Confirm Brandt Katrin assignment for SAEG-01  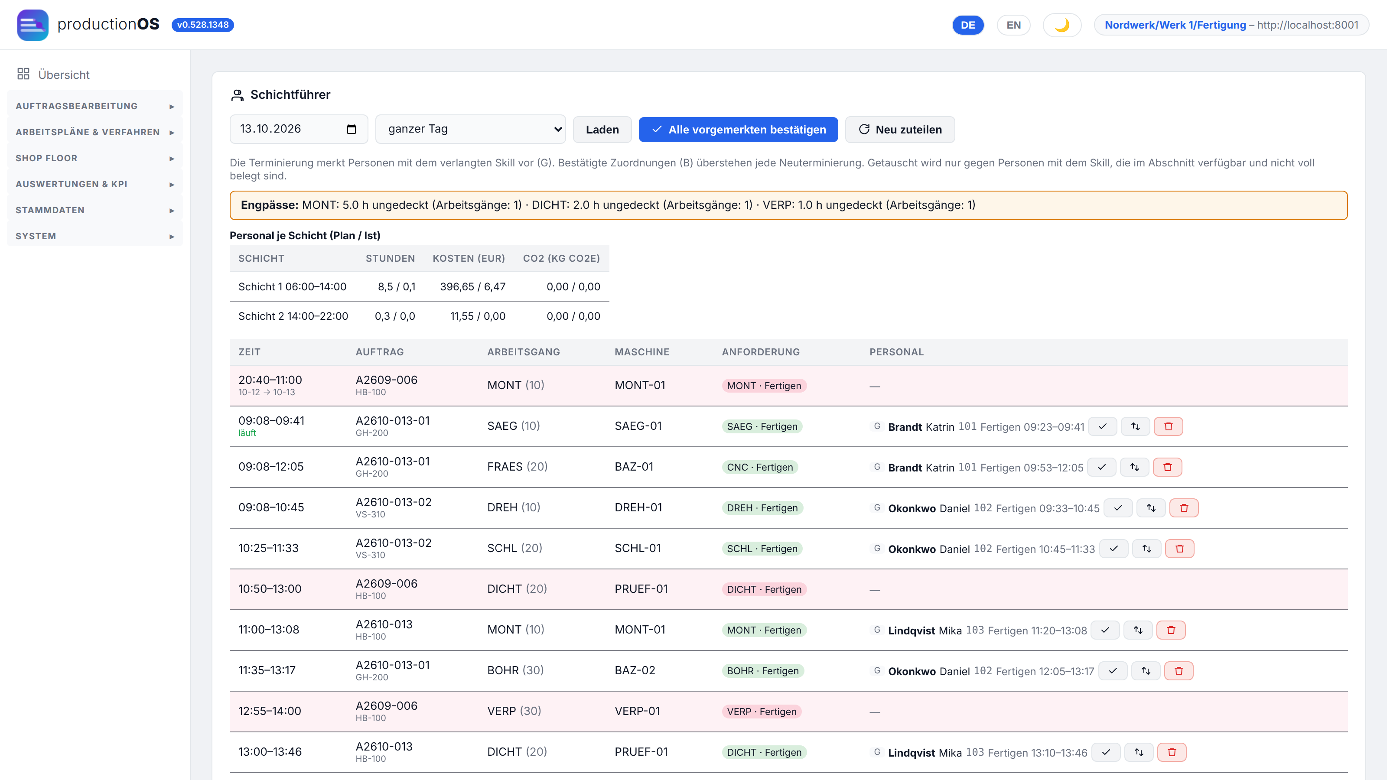click(x=1102, y=426)
